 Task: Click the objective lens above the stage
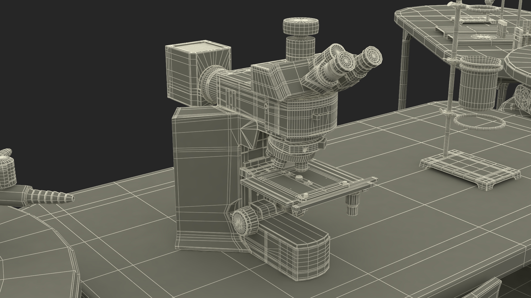click(301, 167)
